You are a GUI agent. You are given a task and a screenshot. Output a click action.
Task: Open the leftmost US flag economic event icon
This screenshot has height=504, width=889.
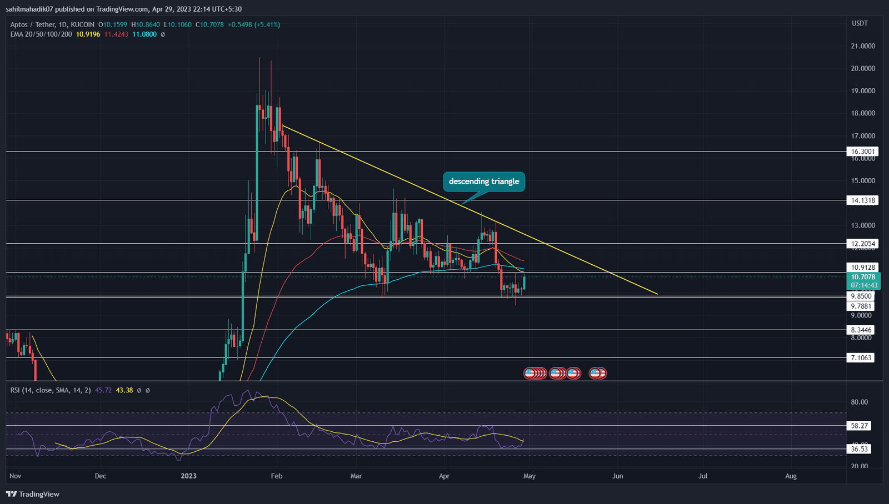tap(530, 373)
